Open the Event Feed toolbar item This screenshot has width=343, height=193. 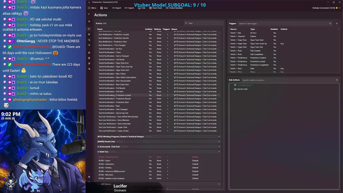pos(155,8)
